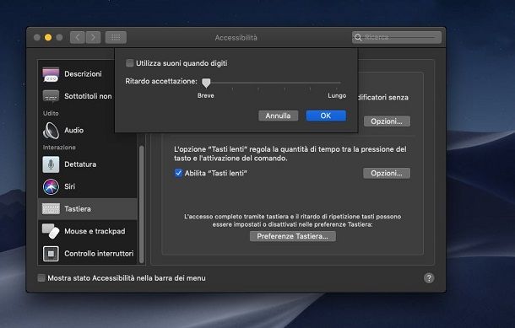Open help with the question mark
This screenshot has width=515, height=328.
pos(429,278)
